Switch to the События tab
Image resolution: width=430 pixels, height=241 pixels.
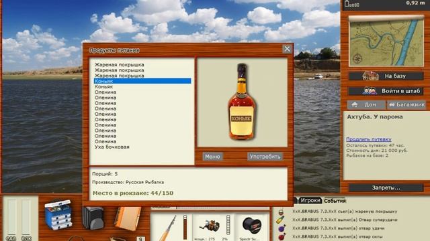coord(335,201)
